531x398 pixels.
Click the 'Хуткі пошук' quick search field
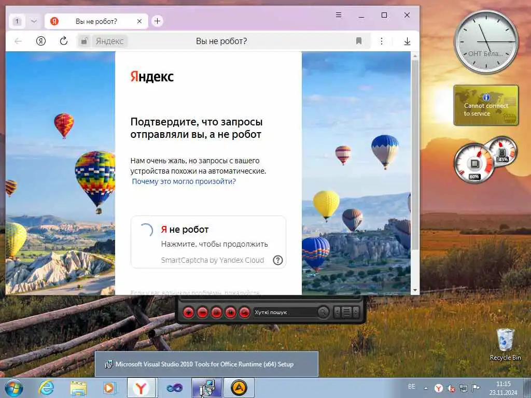point(285,312)
